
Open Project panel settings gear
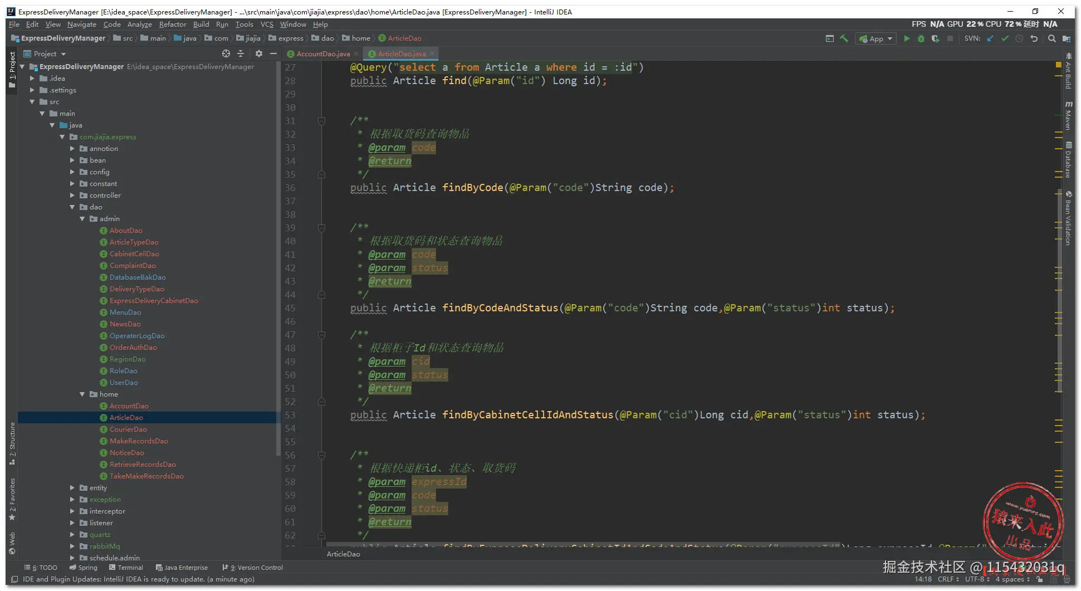click(x=259, y=53)
